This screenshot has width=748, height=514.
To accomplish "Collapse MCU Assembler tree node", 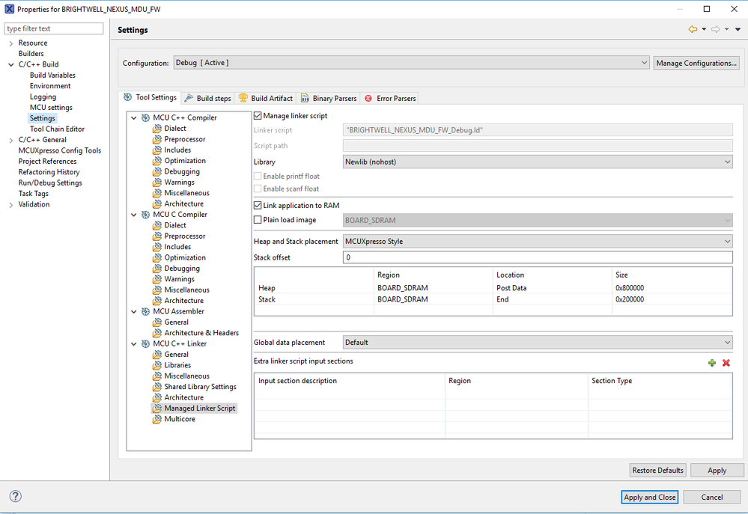I will 134,311.
